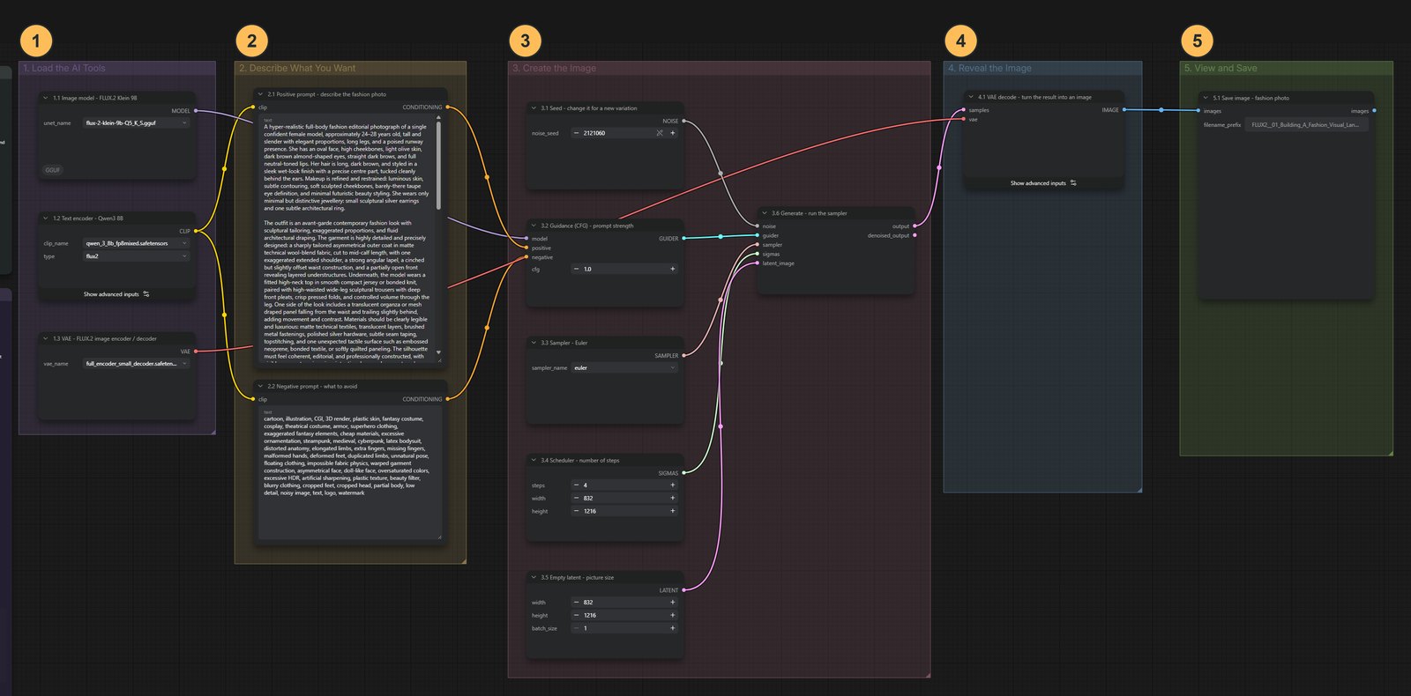This screenshot has height=696, width=1411.
Task: Open the type dropdown showing flux2
Action: tap(136, 256)
